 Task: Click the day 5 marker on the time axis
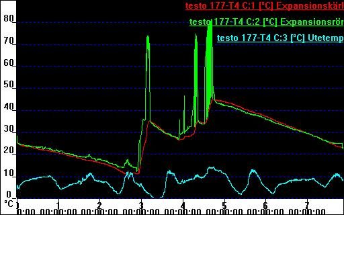pyautogui.click(x=224, y=205)
